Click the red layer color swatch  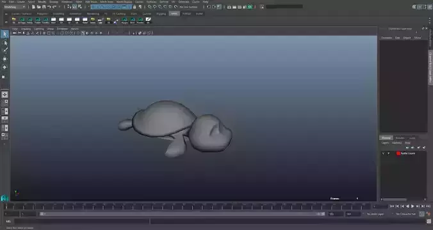click(x=398, y=153)
